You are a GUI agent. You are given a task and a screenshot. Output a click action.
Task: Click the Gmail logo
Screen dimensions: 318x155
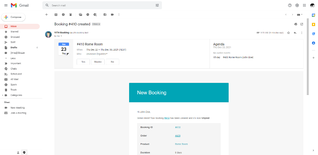(x=20, y=5)
